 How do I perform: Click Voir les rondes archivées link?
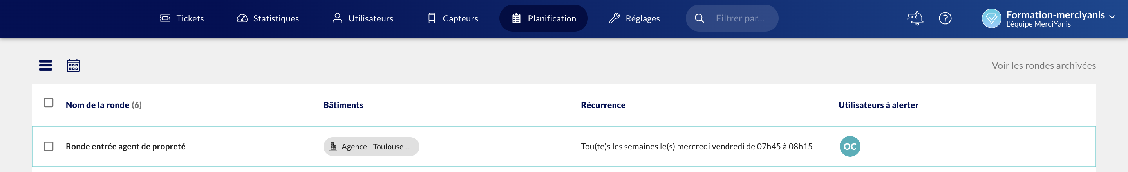click(1043, 66)
